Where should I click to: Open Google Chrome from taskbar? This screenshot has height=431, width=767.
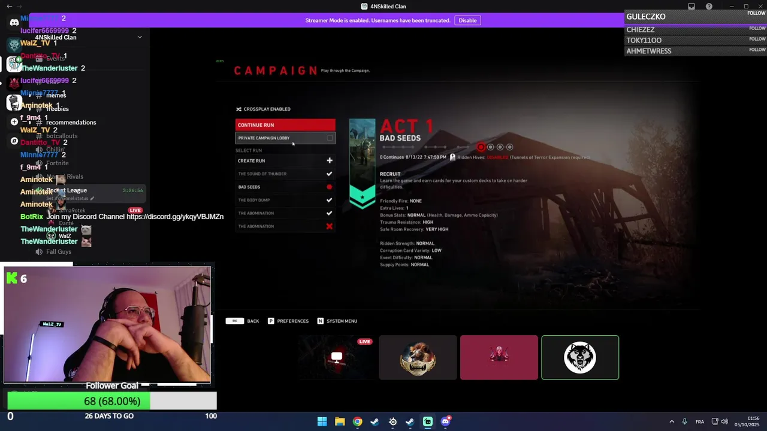pos(357,421)
